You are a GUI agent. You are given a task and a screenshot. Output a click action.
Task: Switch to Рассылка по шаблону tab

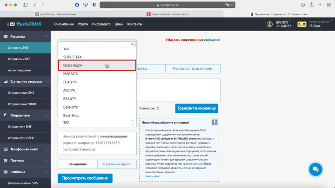point(193,69)
